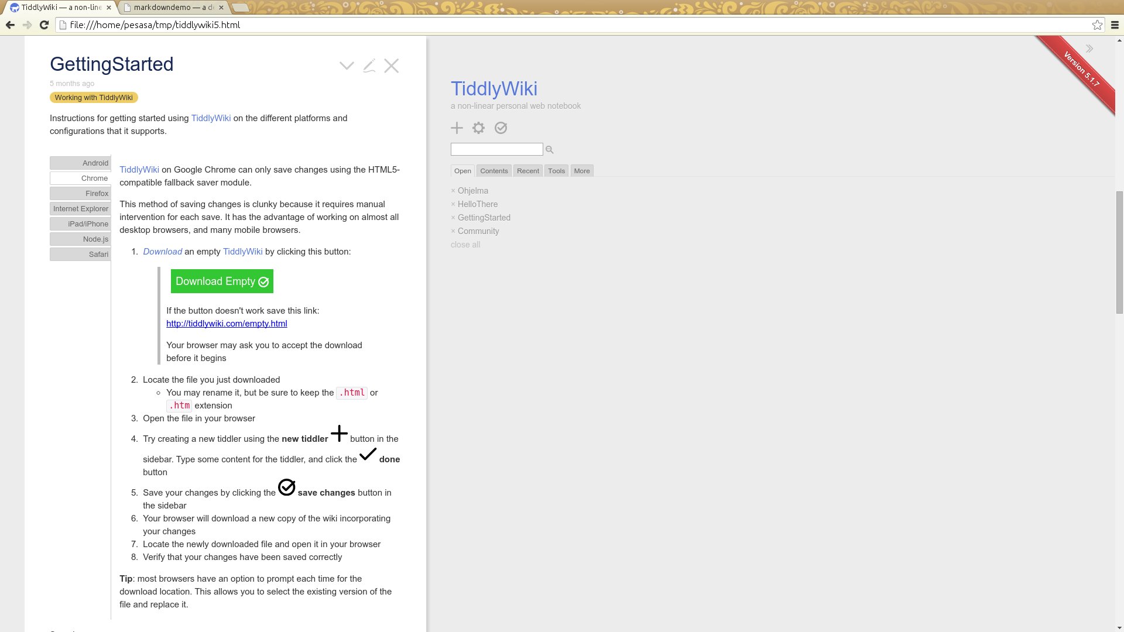Open more actions chevron for GettingStarted tiddler
This screenshot has height=632, width=1124.
coord(347,66)
